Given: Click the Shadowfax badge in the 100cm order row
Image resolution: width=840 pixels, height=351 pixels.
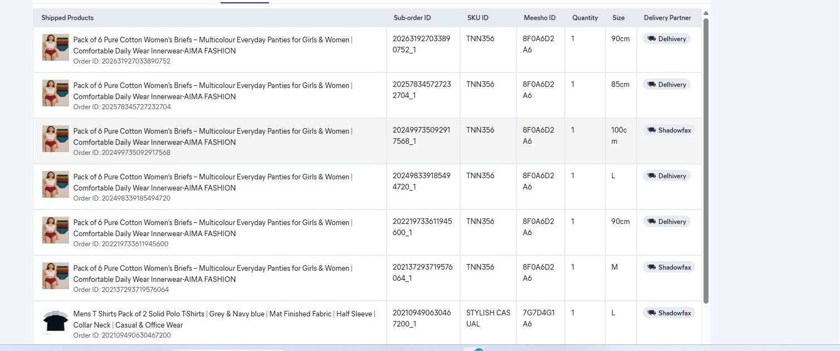Looking at the screenshot, I should 669,130.
